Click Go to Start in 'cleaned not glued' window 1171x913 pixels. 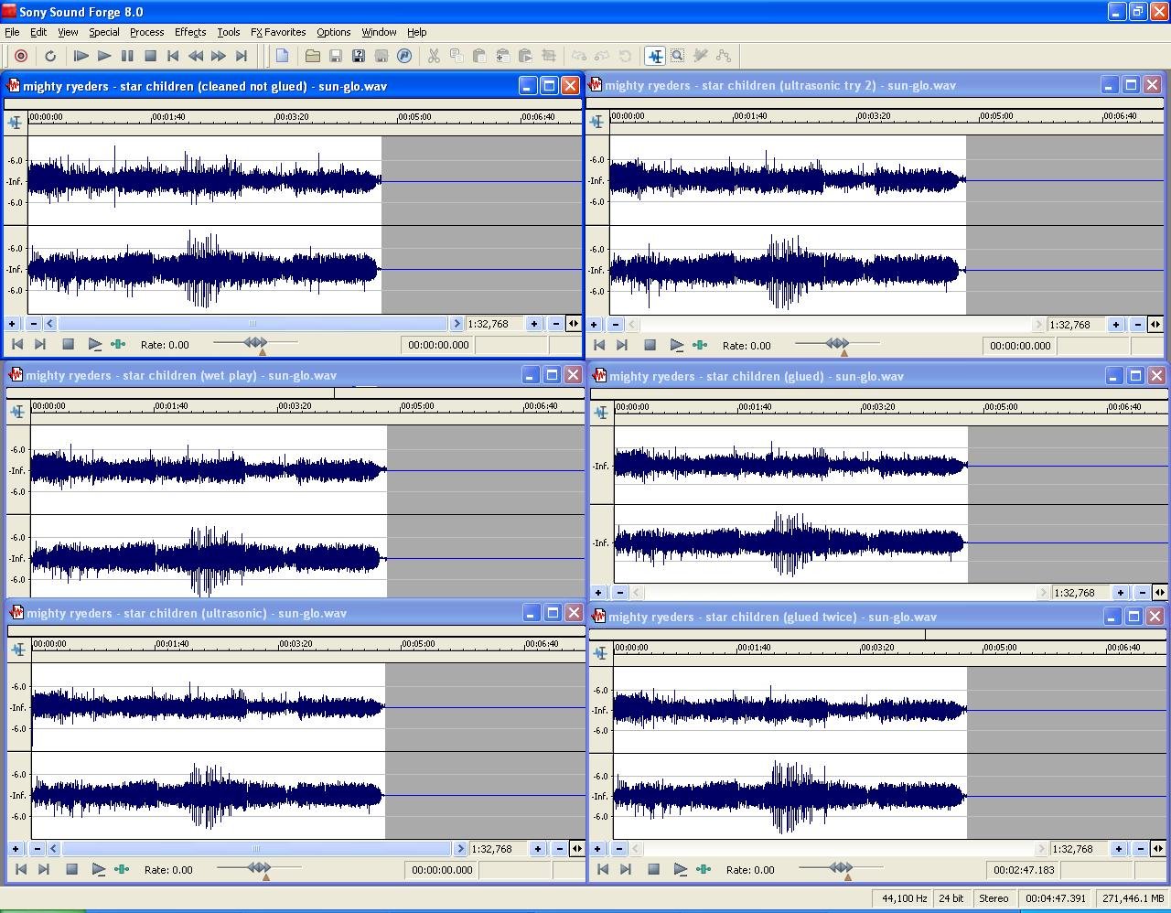coord(17,345)
